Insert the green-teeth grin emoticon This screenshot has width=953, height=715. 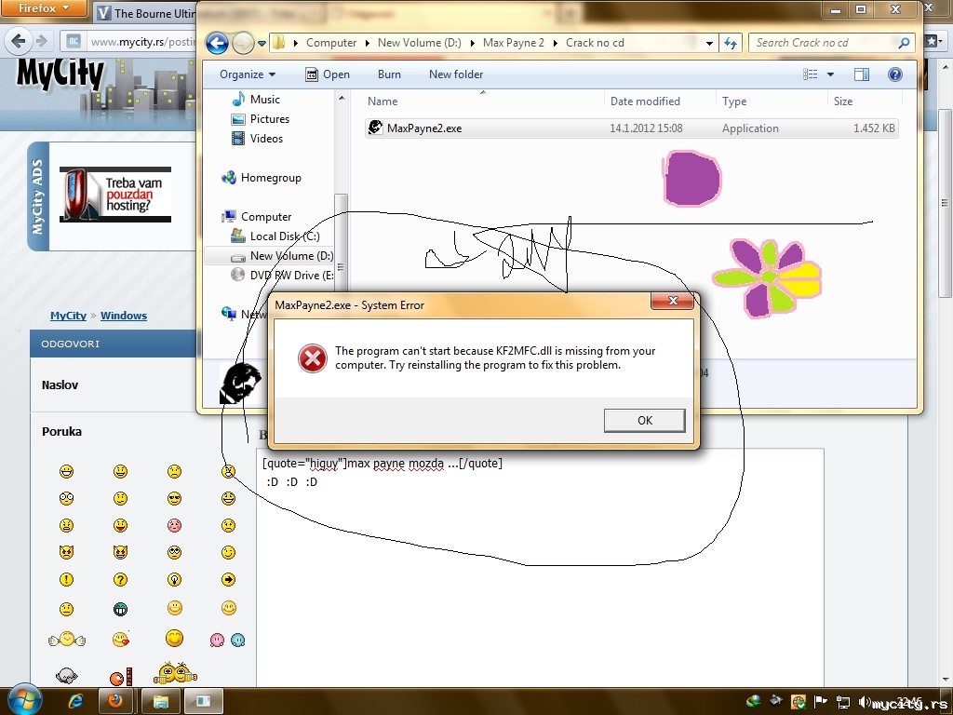pos(120,609)
